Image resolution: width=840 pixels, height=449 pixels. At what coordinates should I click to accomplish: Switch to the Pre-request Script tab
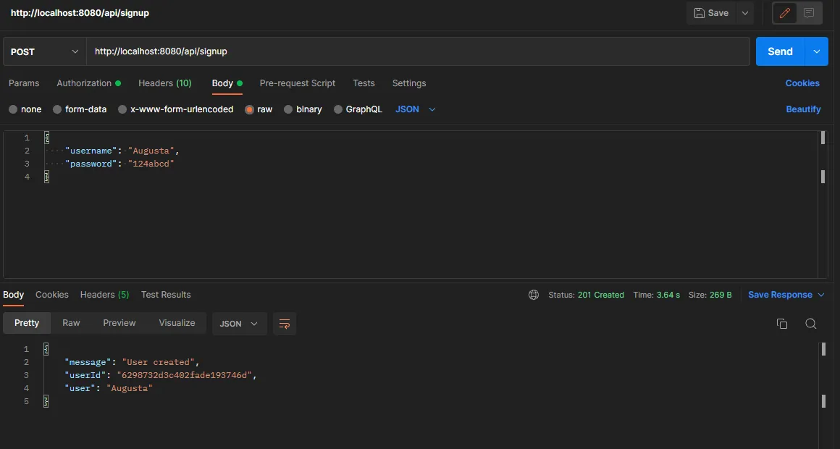pos(297,83)
